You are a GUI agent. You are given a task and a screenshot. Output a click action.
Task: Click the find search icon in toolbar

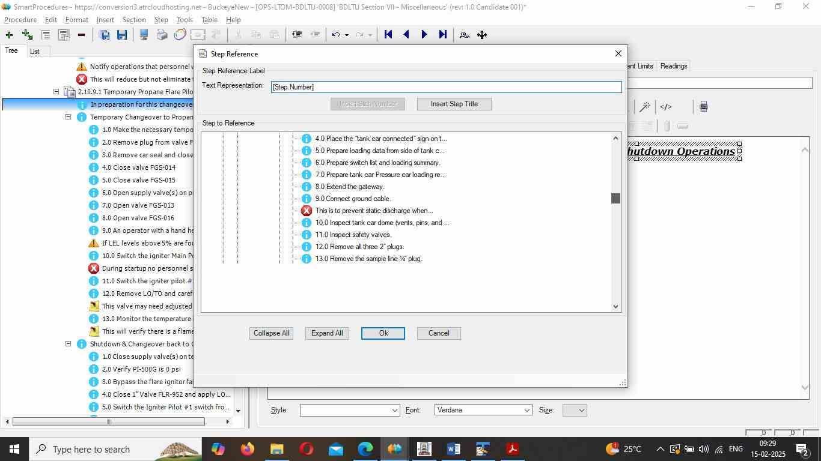click(464, 35)
